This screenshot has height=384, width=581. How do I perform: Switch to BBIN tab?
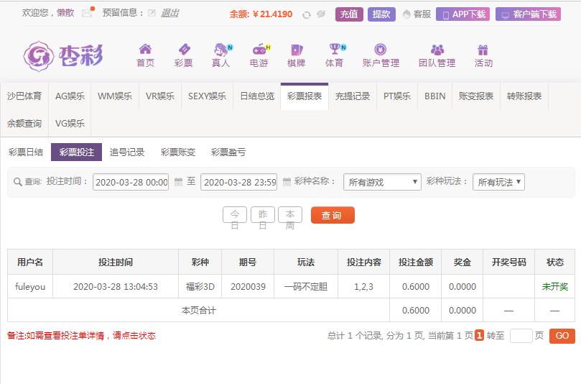click(435, 96)
